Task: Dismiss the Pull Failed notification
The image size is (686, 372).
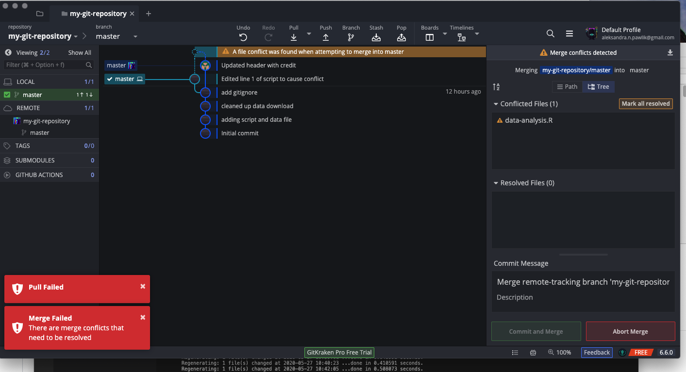Action: click(143, 286)
